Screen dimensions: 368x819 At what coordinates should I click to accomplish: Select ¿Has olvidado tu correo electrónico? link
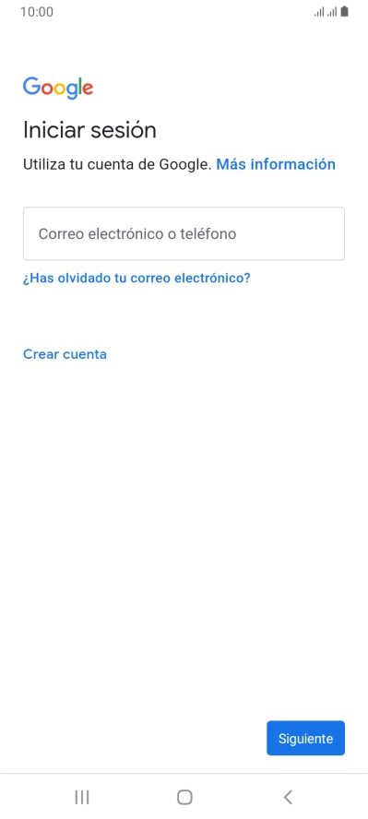point(137,278)
